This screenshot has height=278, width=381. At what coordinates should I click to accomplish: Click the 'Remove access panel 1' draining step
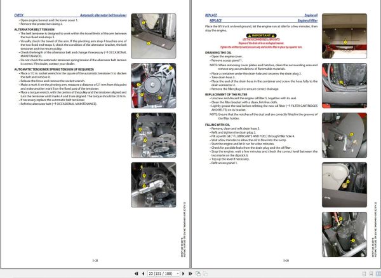pyautogui.click(x=226, y=60)
